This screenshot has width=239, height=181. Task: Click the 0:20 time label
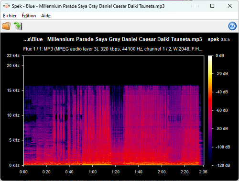[46, 172]
